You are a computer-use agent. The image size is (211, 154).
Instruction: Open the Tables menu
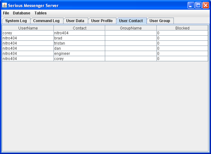coord(40,13)
